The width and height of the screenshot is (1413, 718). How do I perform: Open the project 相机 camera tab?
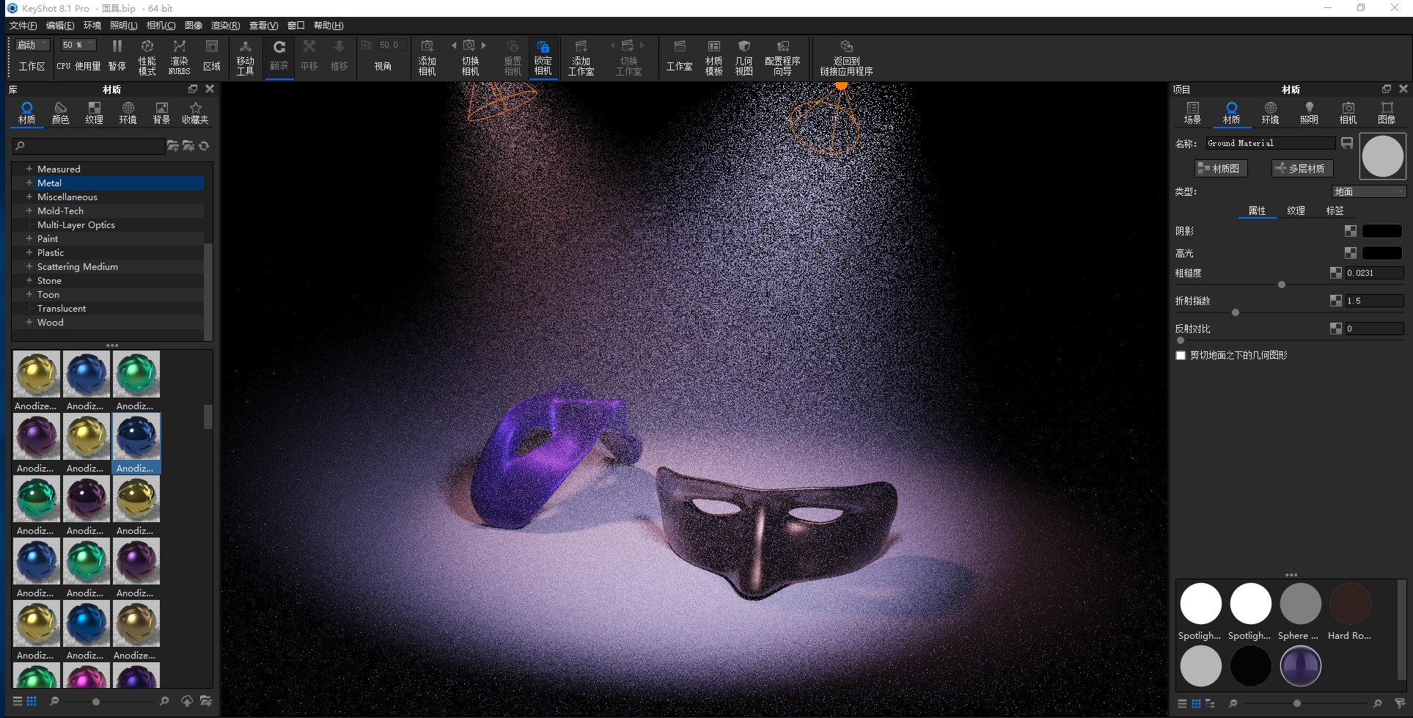[x=1348, y=113]
